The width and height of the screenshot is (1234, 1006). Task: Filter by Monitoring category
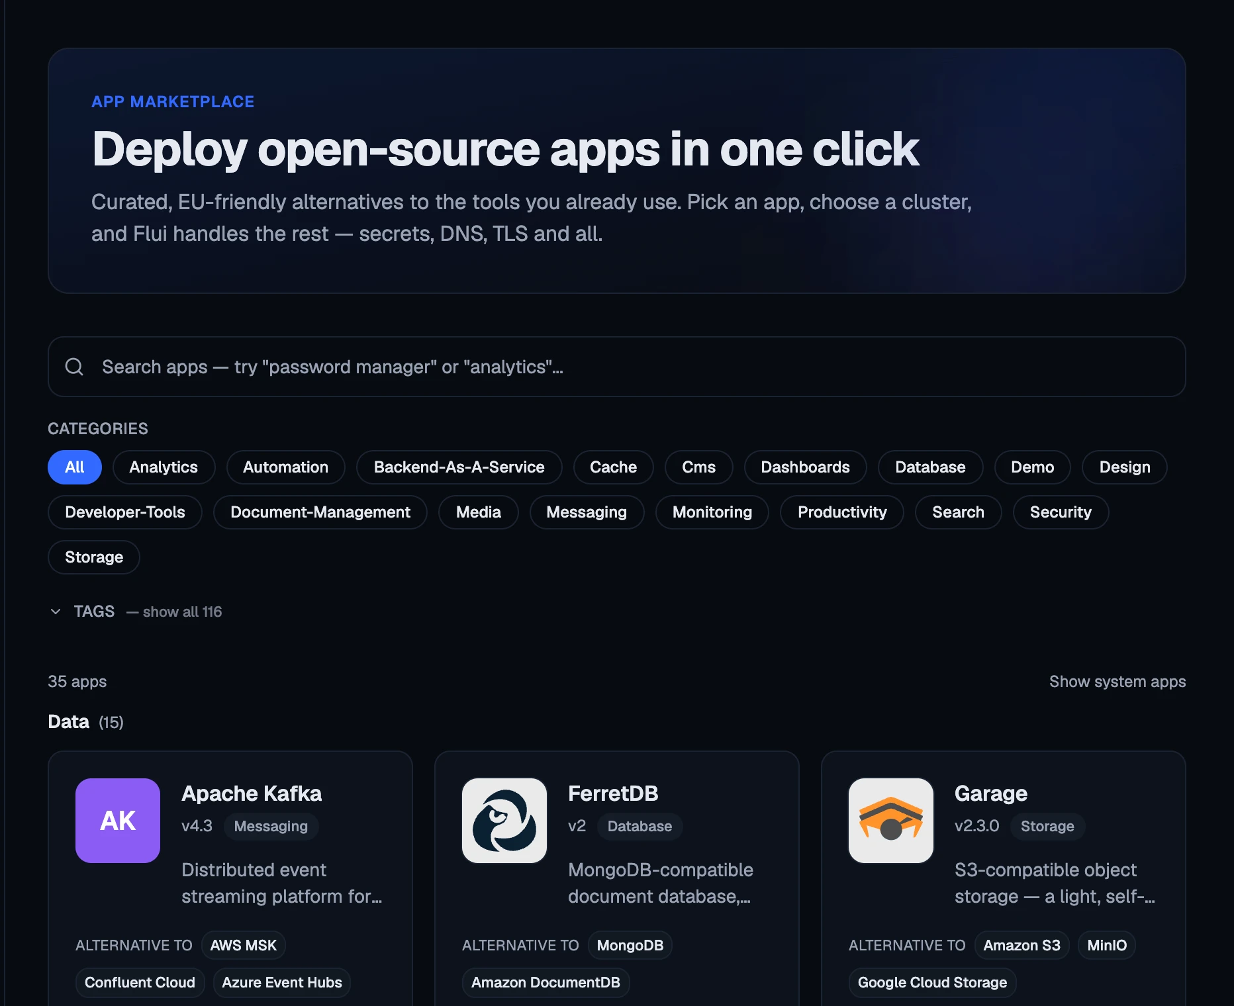pos(712,512)
